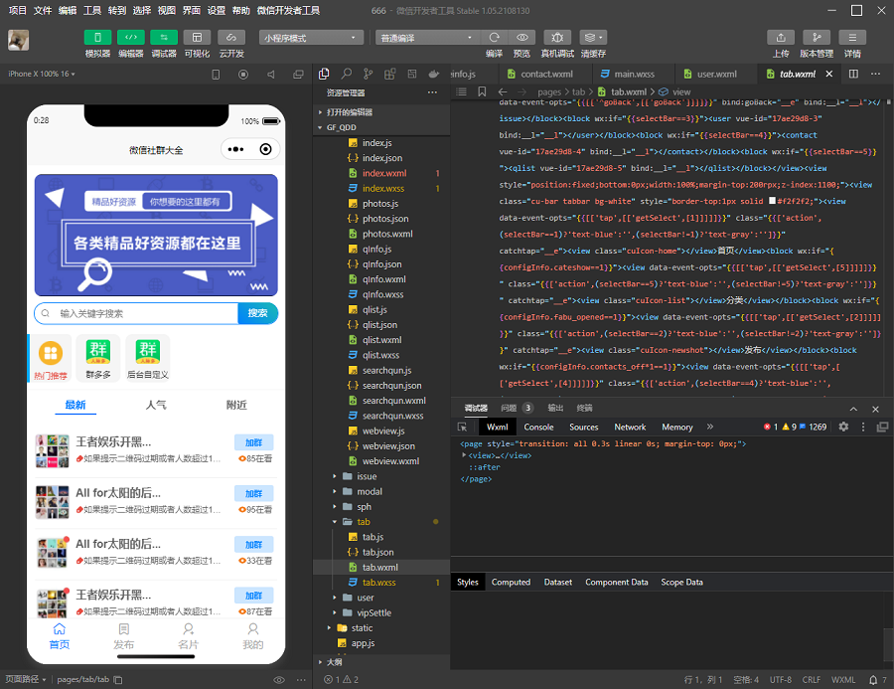Open the 我的 tab in simulator tabbar
The height and width of the screenshot is (689, 894).
[x=252, y=636]
